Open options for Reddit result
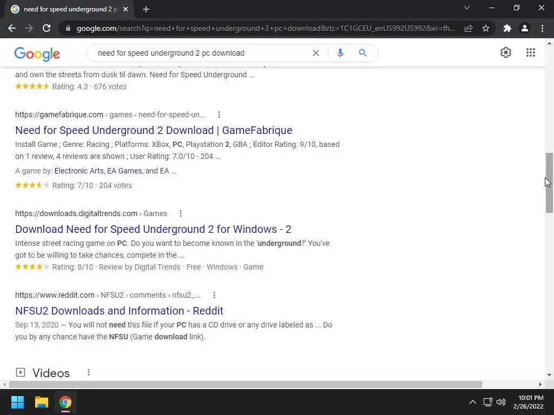Image resolution: width=554 pixels, height=415 pixels. pos(214,295)
